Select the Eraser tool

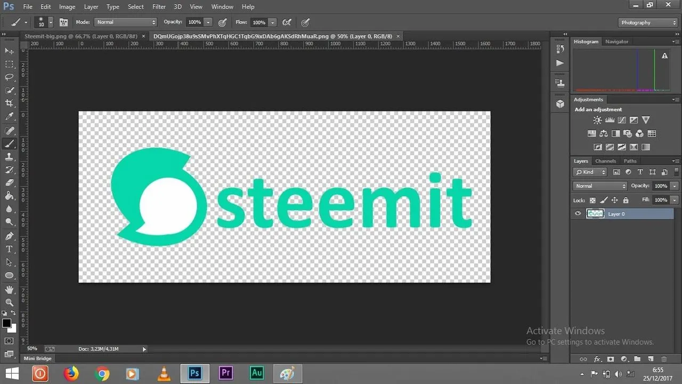point(9,183)
